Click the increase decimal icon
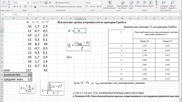Image resolution: width=182 pixels, height=102 pixels. [x=98, y=7]
